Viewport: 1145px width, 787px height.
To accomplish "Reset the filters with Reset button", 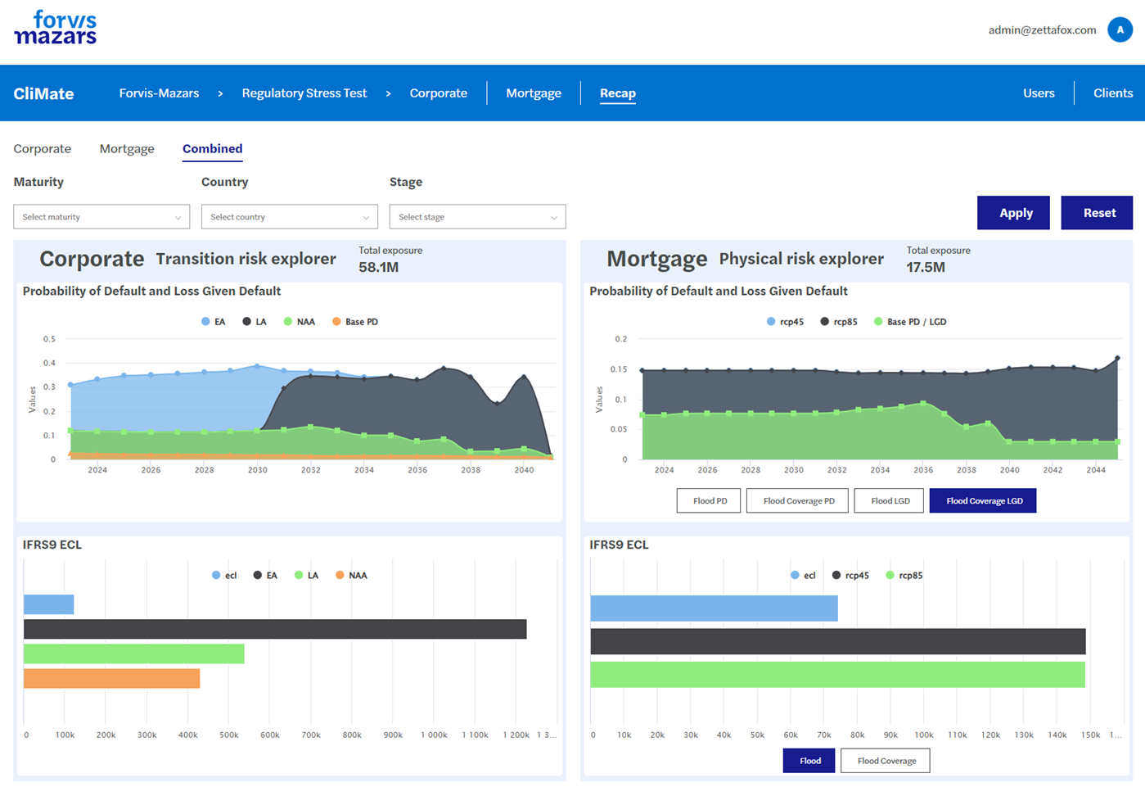I will (1097, 213).
